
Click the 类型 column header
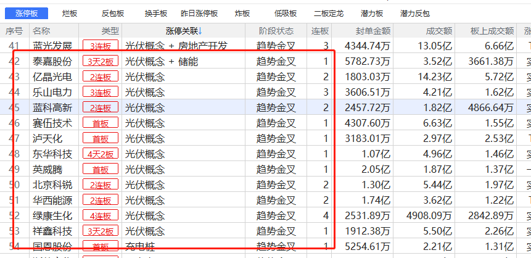110,31
